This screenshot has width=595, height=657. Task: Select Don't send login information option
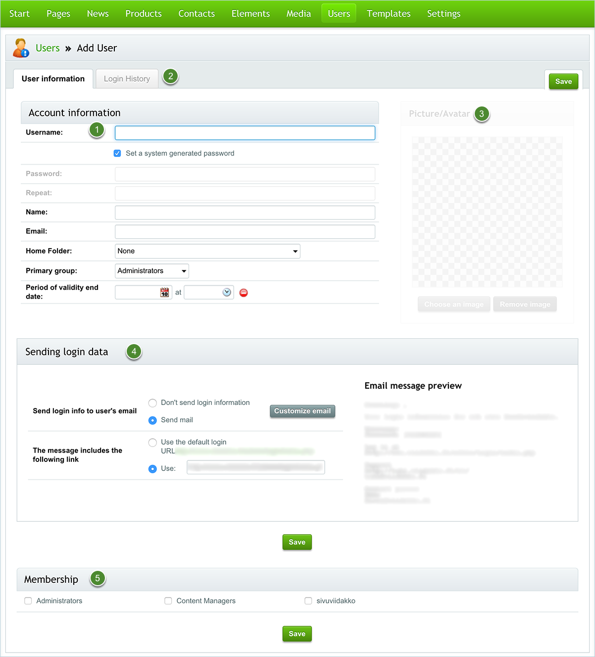pos(152,403)
